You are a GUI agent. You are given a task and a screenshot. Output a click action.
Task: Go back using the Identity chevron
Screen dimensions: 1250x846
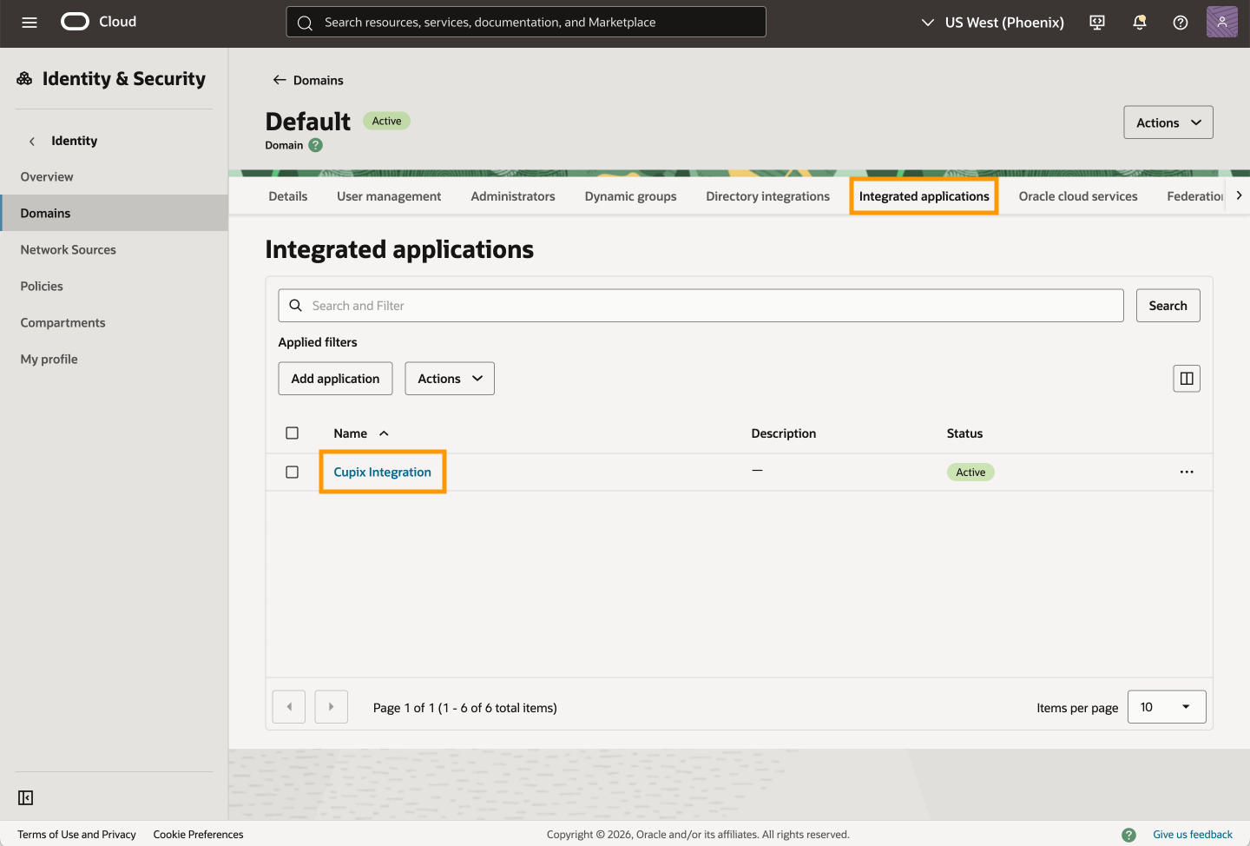click(x=32, y=141)
